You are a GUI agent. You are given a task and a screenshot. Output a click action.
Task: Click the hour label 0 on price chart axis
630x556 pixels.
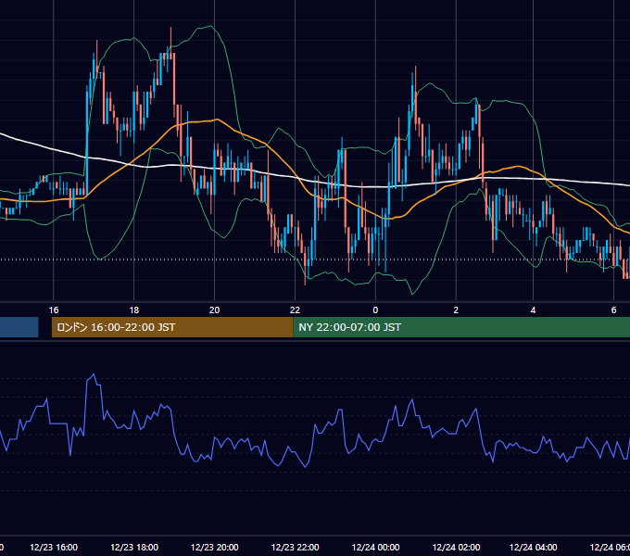(375, 310)
